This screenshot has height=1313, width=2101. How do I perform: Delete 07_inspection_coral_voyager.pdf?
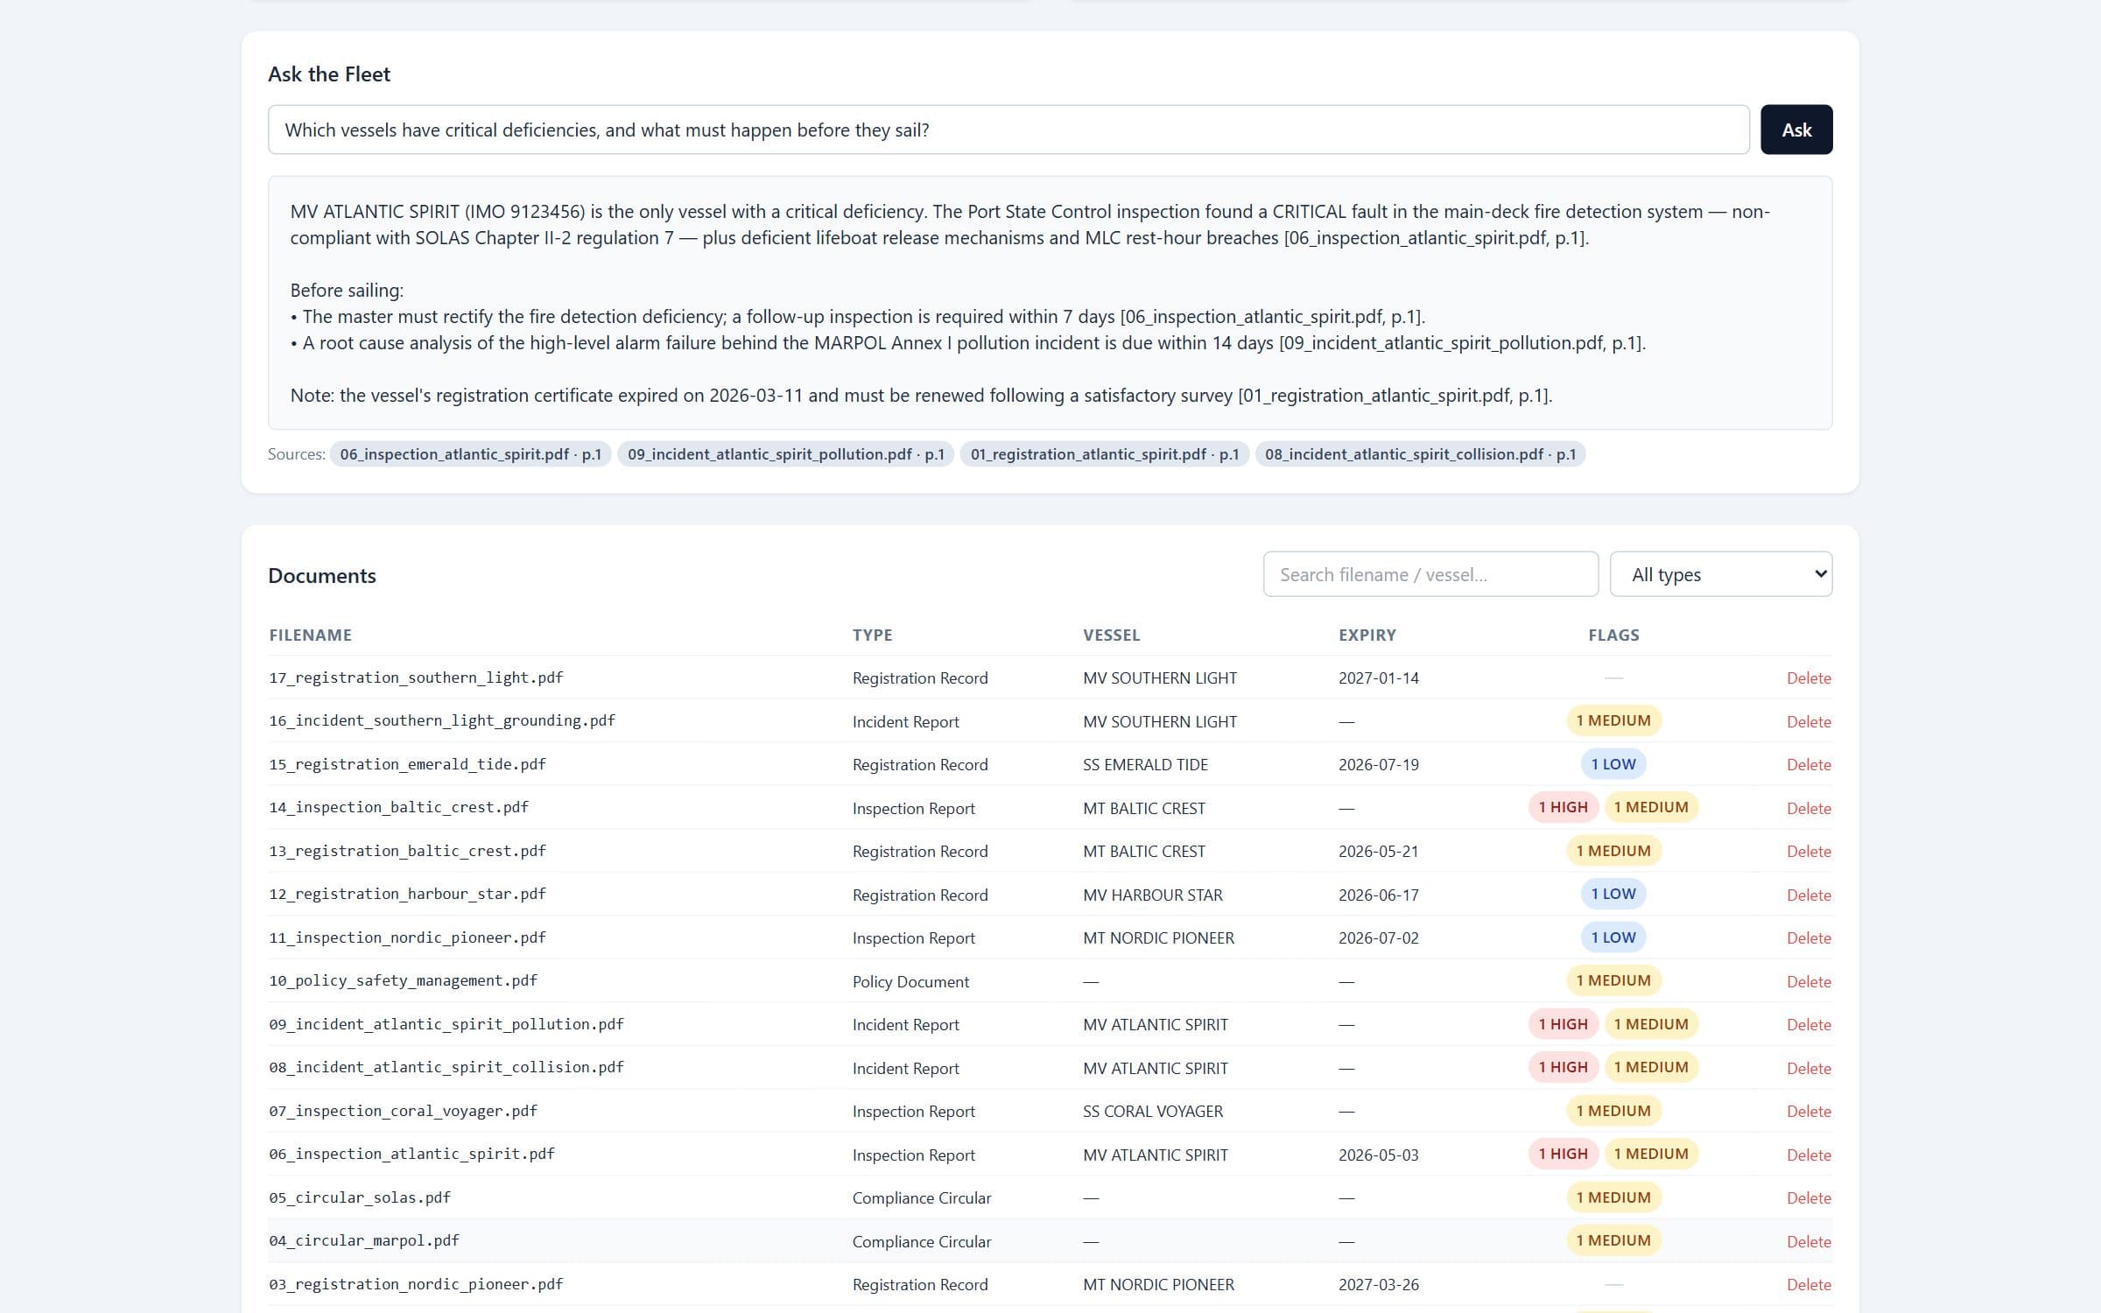[1809, 1111]
